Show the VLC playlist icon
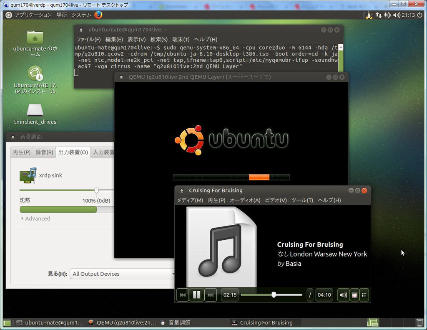Screen dimensions: 427x330 tap(364, 295)
